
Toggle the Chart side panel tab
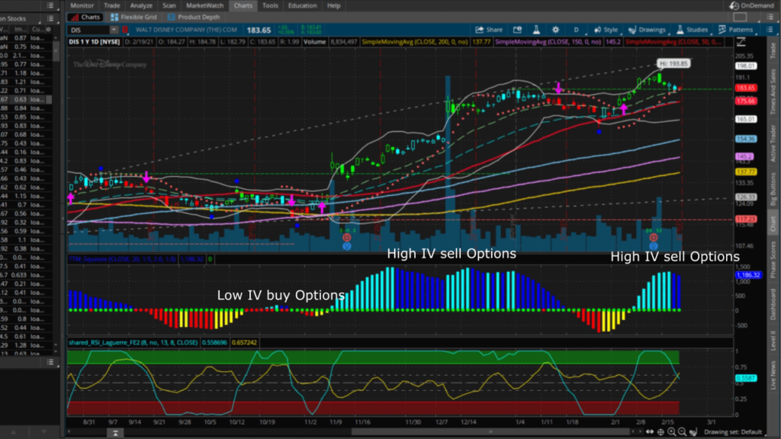(773, 223)
